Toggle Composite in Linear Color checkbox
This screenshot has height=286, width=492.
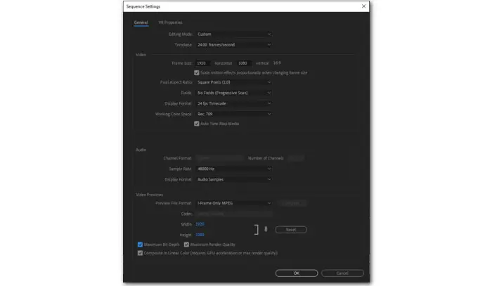point(141,252)
